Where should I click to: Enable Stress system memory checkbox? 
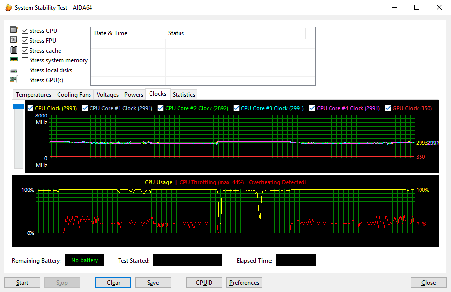pos(25,60)
